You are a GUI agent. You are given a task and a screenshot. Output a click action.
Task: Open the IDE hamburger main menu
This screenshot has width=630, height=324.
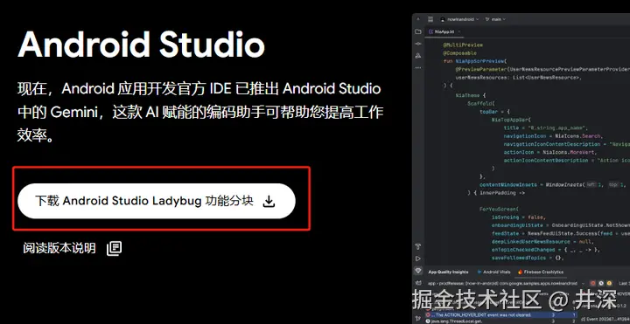point(430,19)
